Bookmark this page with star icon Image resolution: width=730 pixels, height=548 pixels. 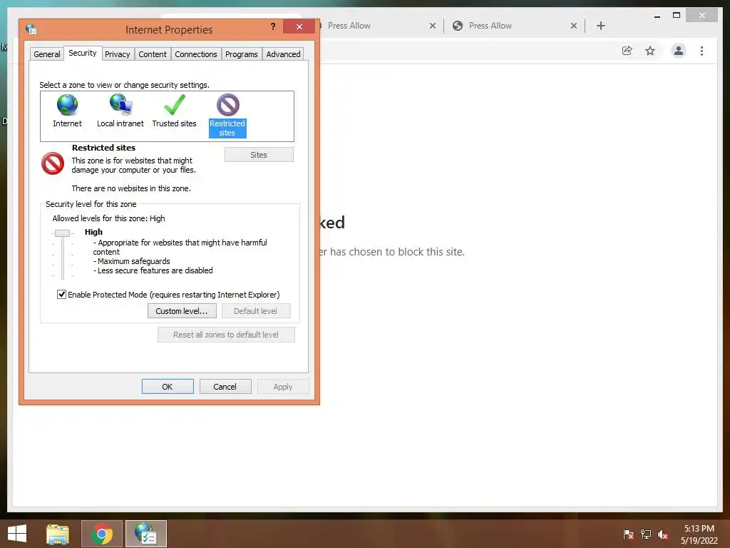[x=650, y=51]
